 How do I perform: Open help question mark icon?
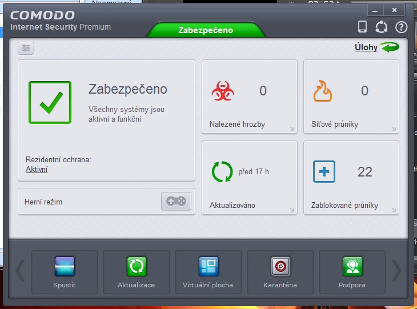coord(401,27)
